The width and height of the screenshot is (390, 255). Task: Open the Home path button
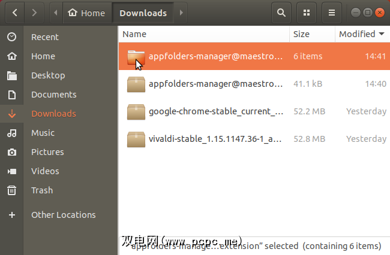(86, 13)
